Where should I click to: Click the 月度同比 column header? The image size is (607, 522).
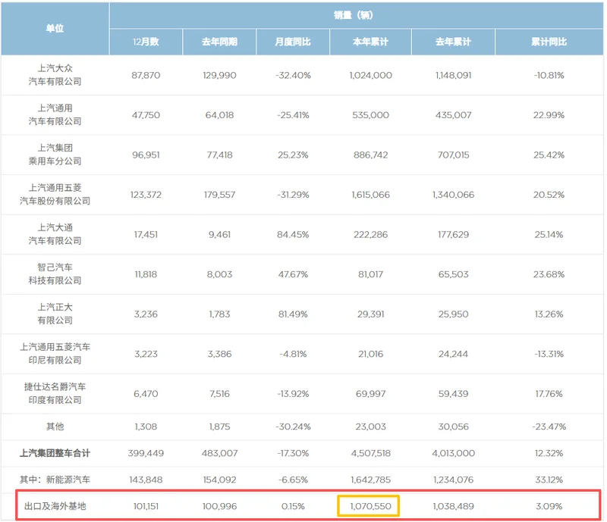pos(293,42)
